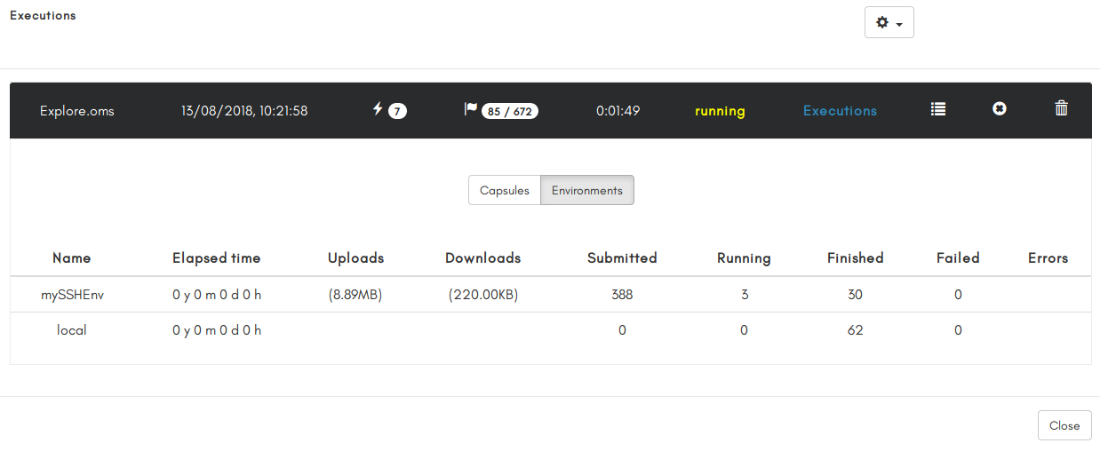Open the Executions link in the dark bar
This screenshot has width=1100, height=451.
pyautogui.click(x=840, y=111)
